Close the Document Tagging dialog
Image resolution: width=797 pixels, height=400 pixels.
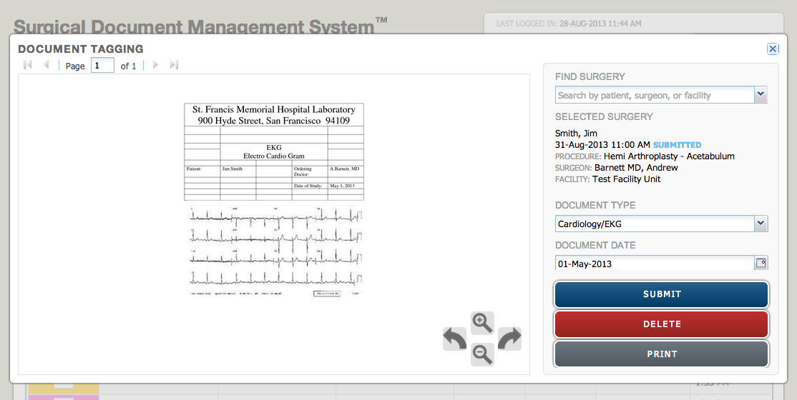[x=773, y=49]
